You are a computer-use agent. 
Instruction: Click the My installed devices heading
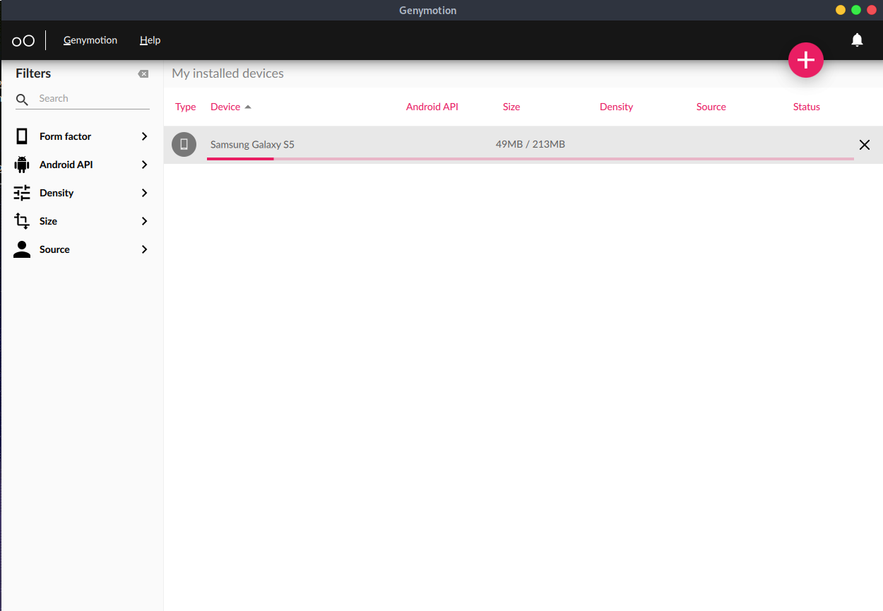point(227,73)
